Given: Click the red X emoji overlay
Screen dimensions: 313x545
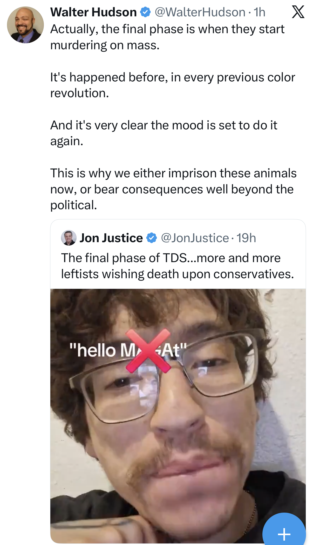Looking at the screenshot, I should point(148,351).
